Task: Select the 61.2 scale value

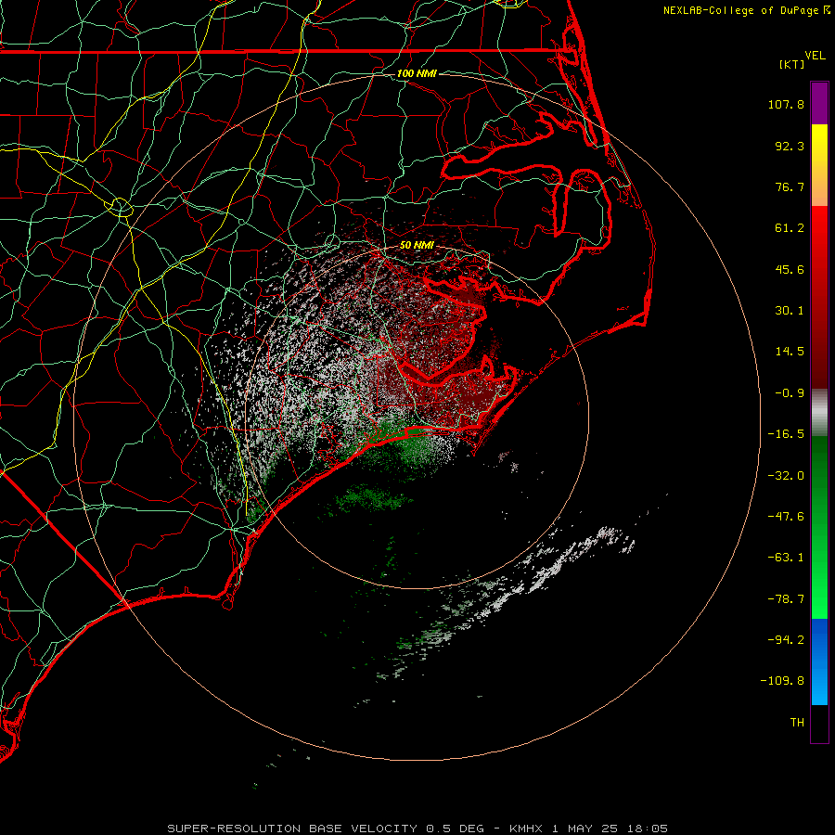Action: (x=790, y=228)
